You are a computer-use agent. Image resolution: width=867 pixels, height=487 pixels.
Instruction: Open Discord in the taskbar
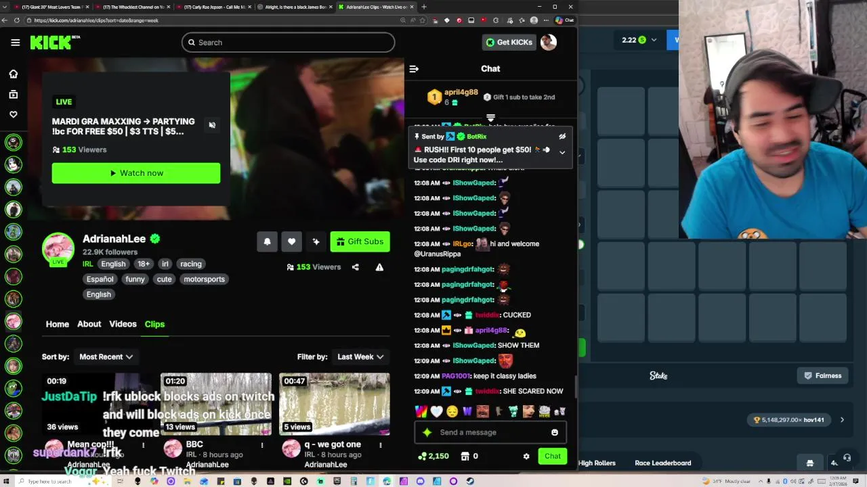coord(420,482)
